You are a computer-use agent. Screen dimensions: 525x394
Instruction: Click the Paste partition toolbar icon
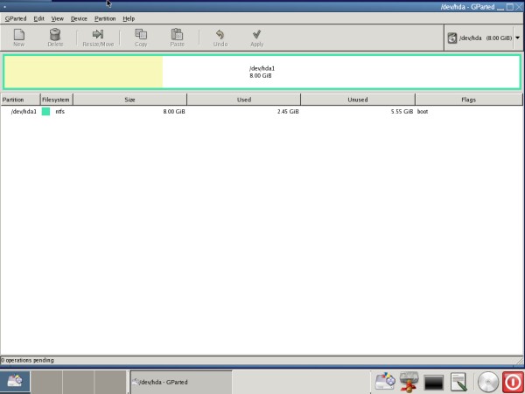click(x=177, y=38)
